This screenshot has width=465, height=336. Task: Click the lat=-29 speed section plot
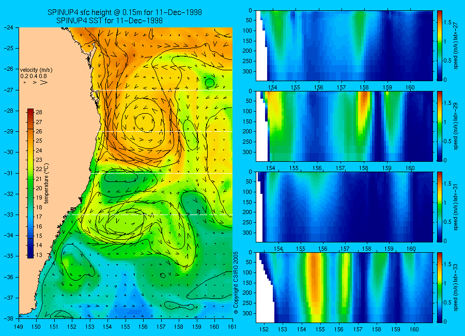[344, 126]
